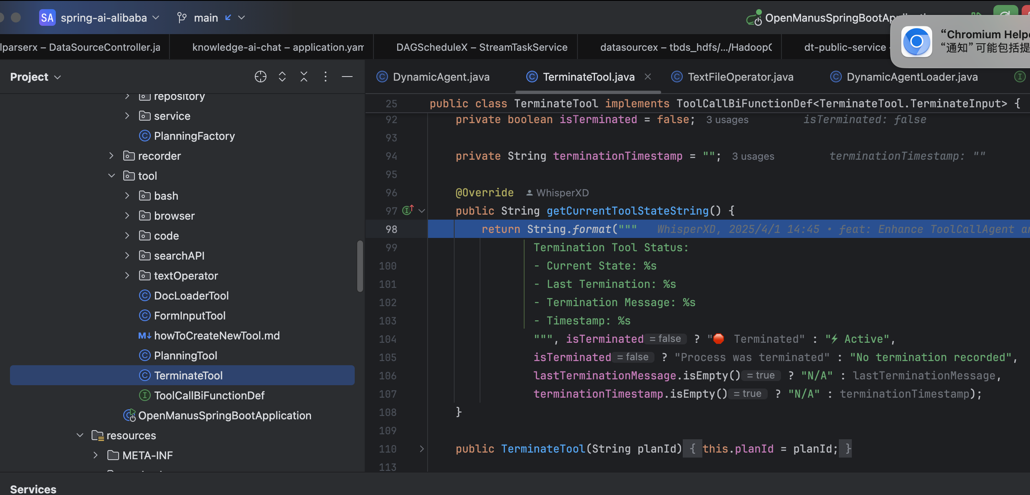Click the Project panel vertical scrollbar
1030x495 pixels.
point(360,266)
